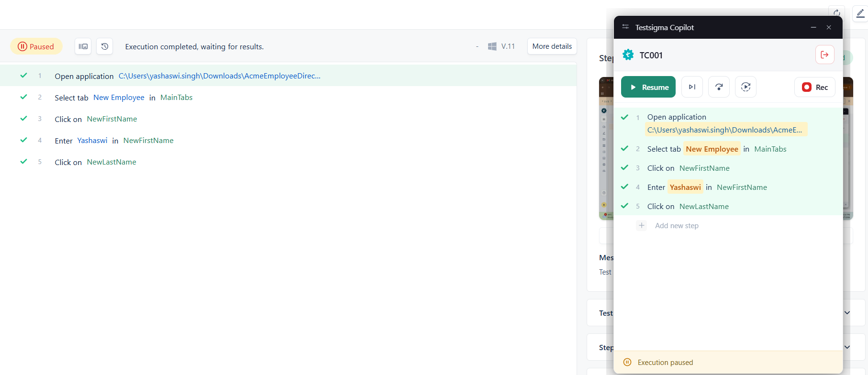Image resolution: width=868 pixels, height=375 pixels.
Task: Click NewFirstName in Copilot step 3
Action: (x=704, y=168)
